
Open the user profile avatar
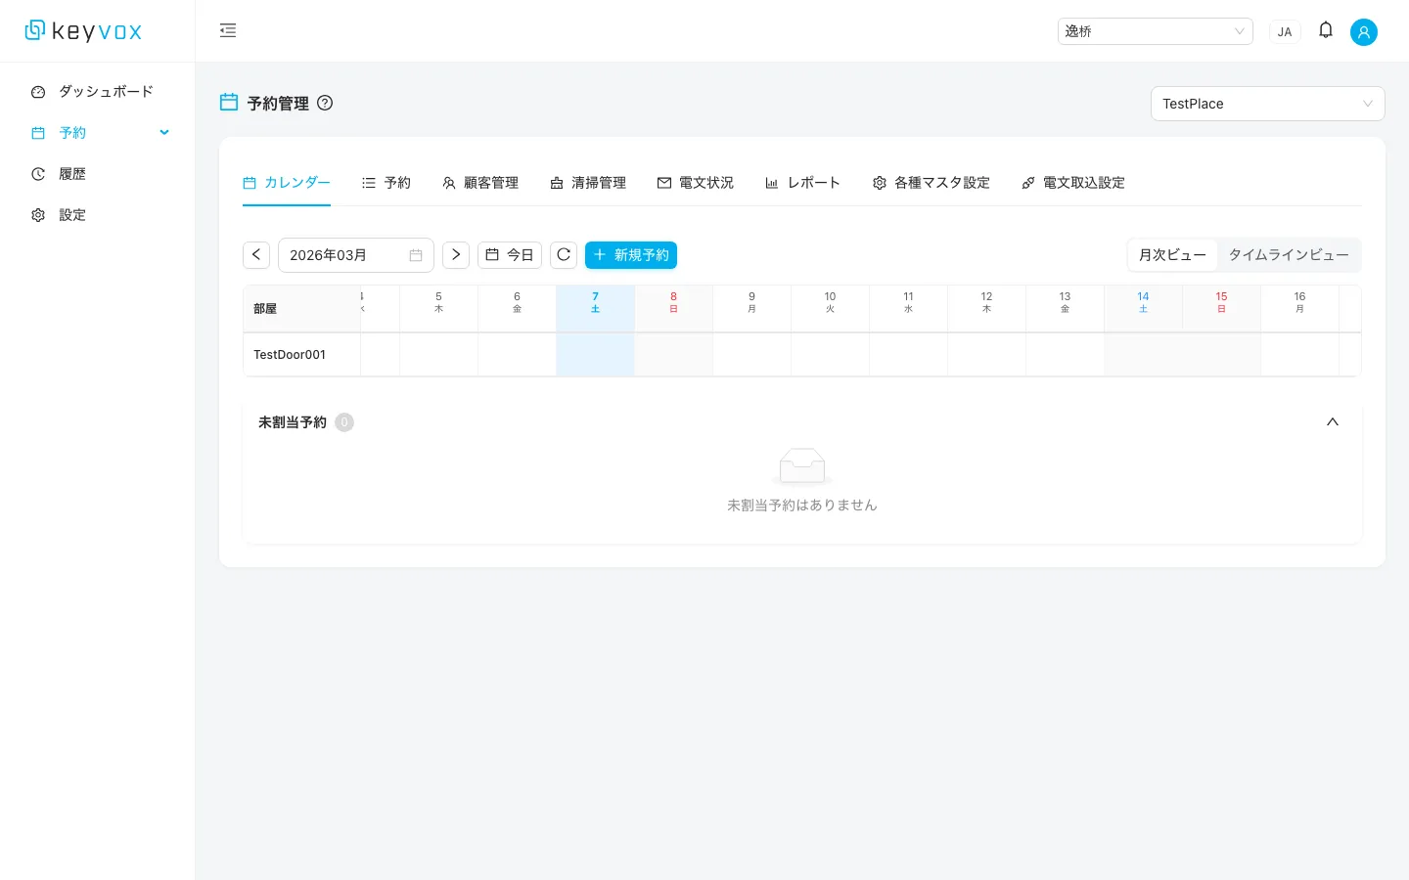[1363, 31]
